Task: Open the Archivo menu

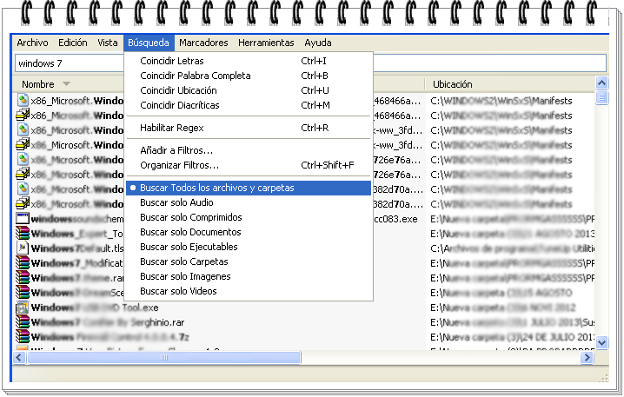Action: coord(32,43)
